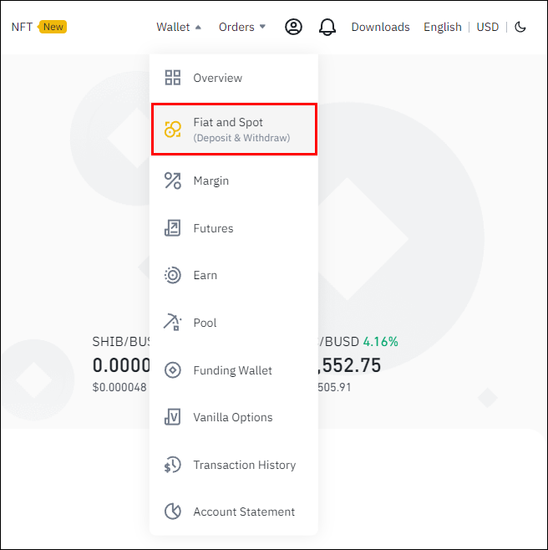Viewport: 548px width, 550px height.
Task: Open the English language selector
Action: coord(442,27)
